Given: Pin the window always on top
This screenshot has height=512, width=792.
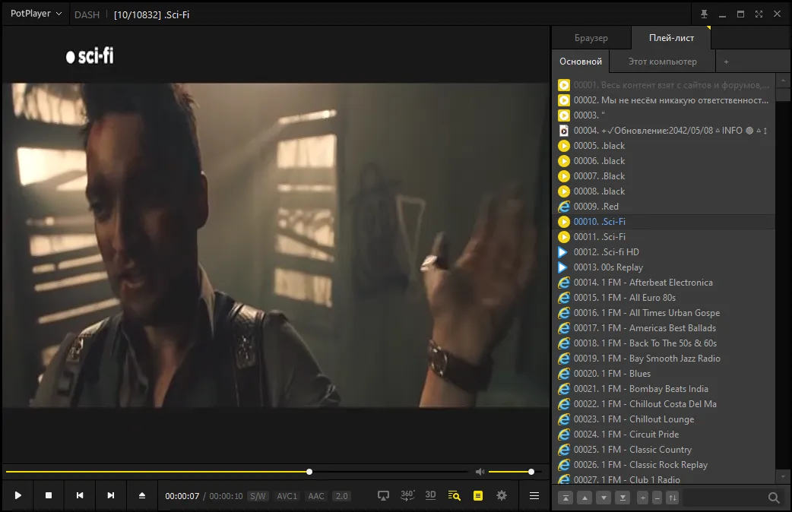Looking at the screenshot, I should 704,14.
